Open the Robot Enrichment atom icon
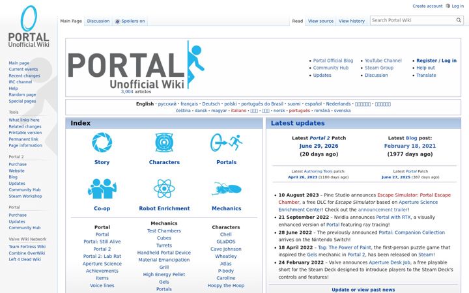469x293 pixels. pyautogui.click(x=164, y=189)
